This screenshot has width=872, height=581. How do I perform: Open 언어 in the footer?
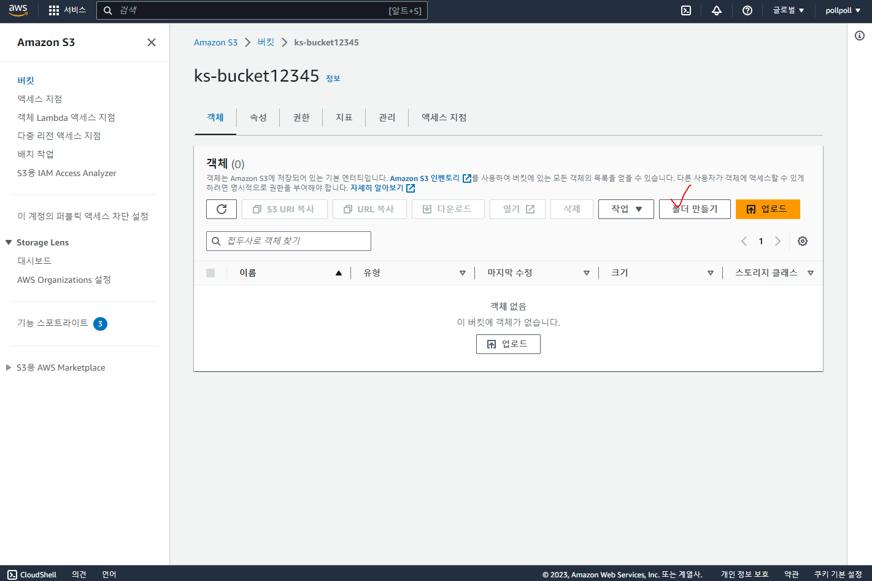pyautogui.click(x=109, y=574)
